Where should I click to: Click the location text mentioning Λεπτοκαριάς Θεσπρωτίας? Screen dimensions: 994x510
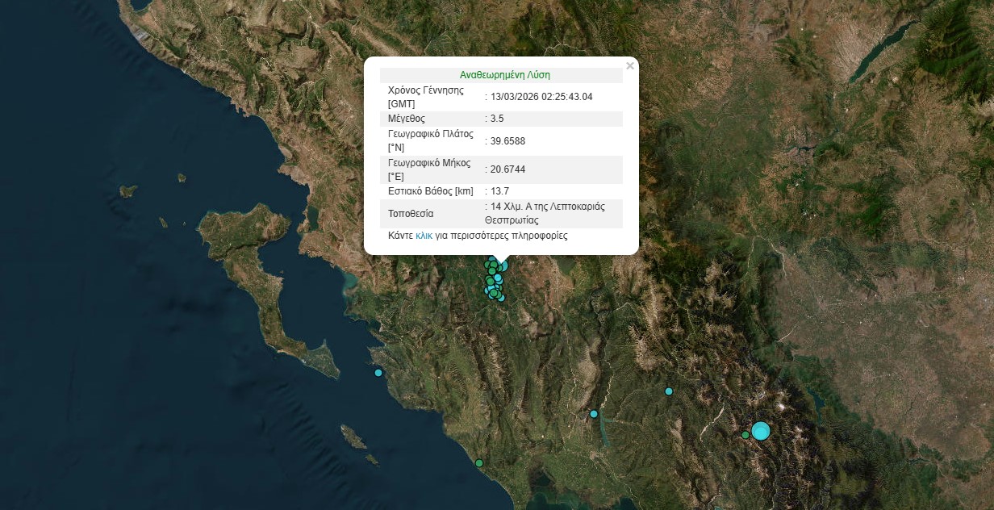pos(545,213)
